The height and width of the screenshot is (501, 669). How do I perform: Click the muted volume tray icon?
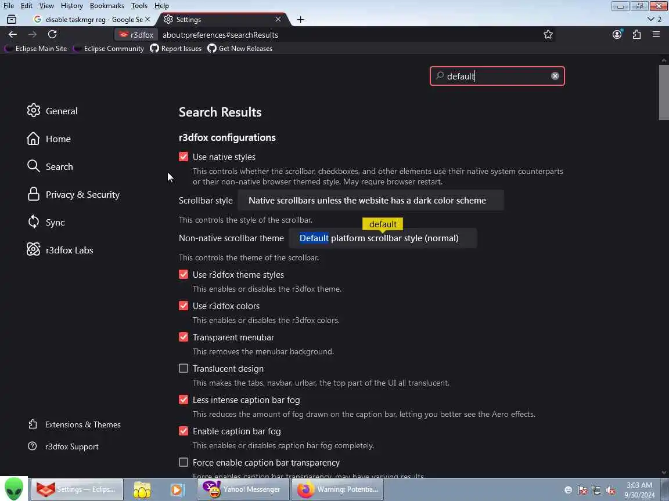[x=610, y=491]
